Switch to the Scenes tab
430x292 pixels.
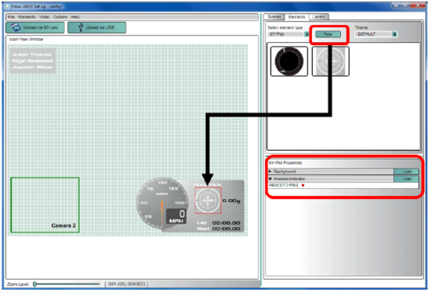275,17
